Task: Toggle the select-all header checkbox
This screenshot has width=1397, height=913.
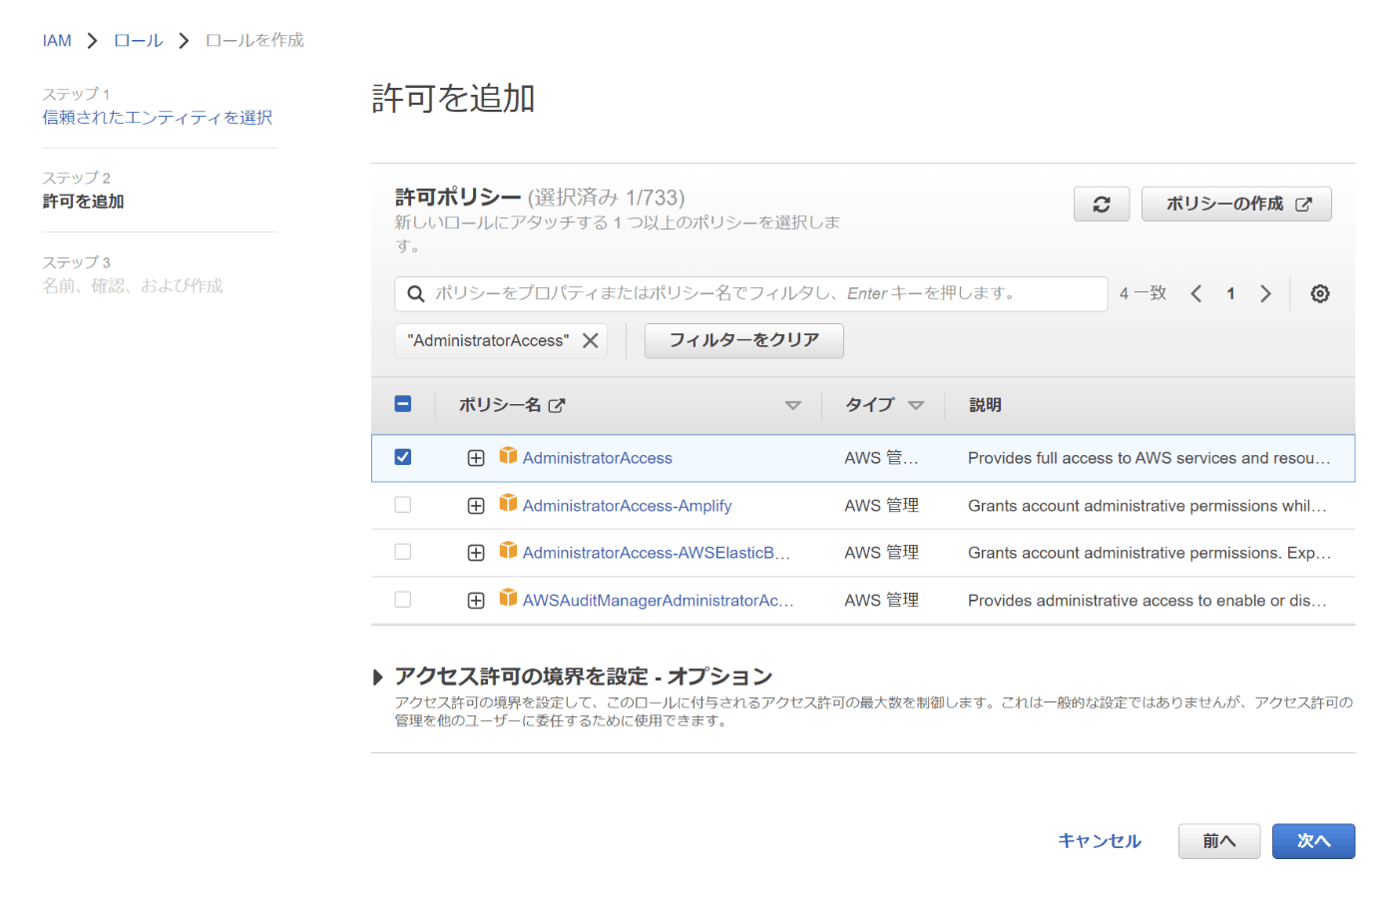Action: (403, 404)
